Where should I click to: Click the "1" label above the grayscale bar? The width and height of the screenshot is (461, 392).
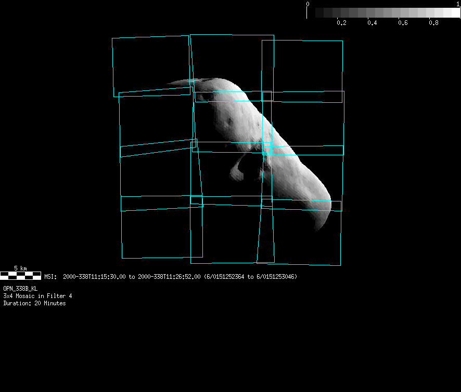(457, 4)
